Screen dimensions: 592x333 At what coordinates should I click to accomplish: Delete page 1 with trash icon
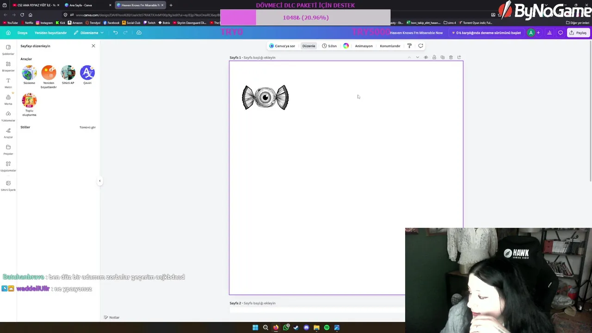click(x=451, y=57)
